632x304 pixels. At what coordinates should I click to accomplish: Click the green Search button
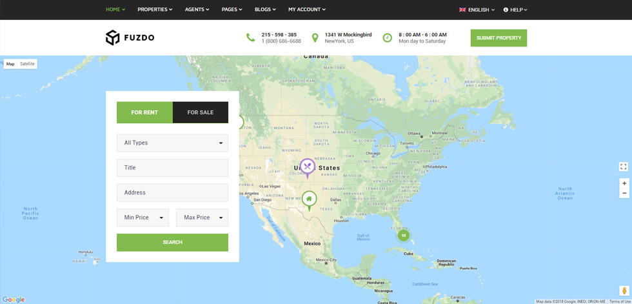click(x=173, y=242)
